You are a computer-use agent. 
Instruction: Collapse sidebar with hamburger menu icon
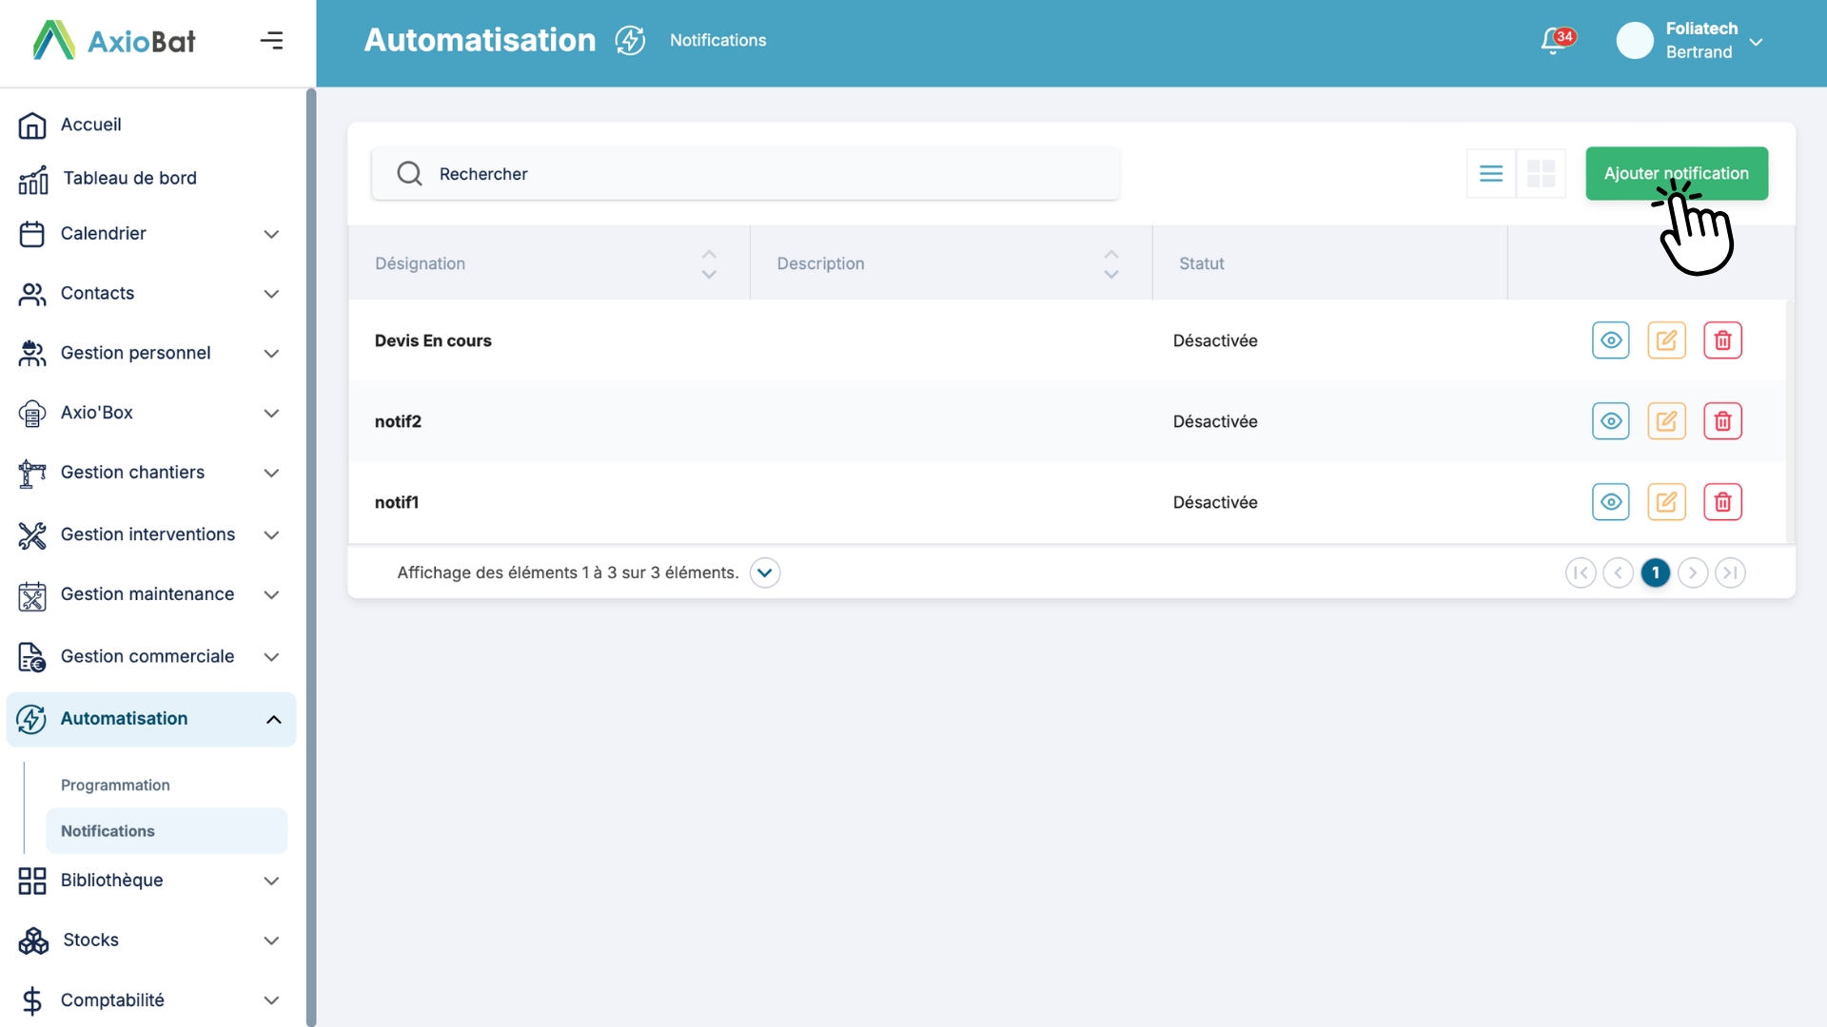point(271,41)
